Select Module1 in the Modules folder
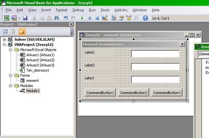 pos(33,91)
